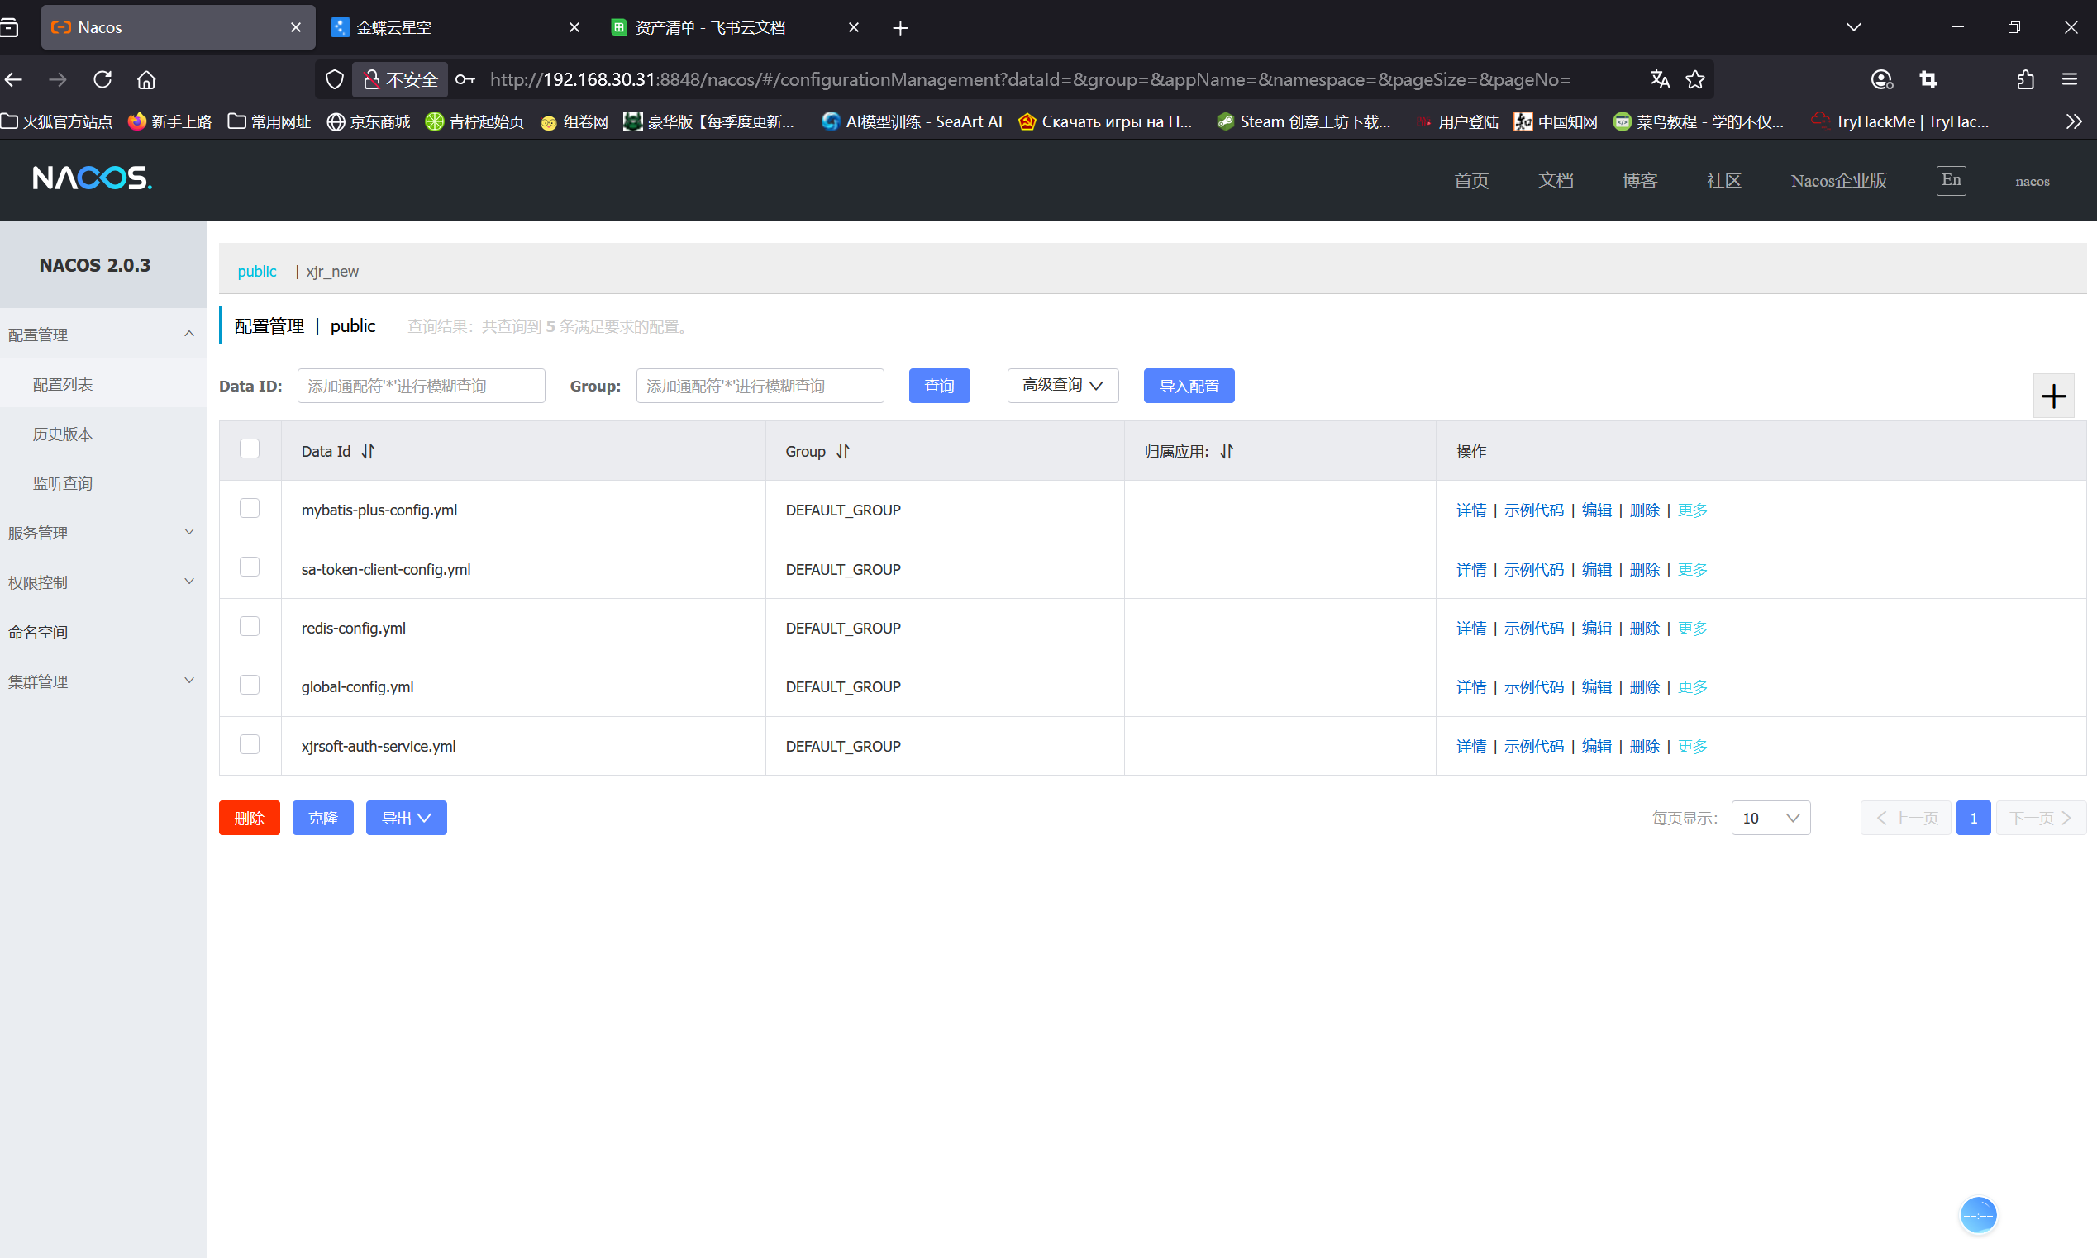The height and width of the screenshot is (1258, 2097).
Task: Open Firefox View icon at tab bar start
Action: coord(9,28)
